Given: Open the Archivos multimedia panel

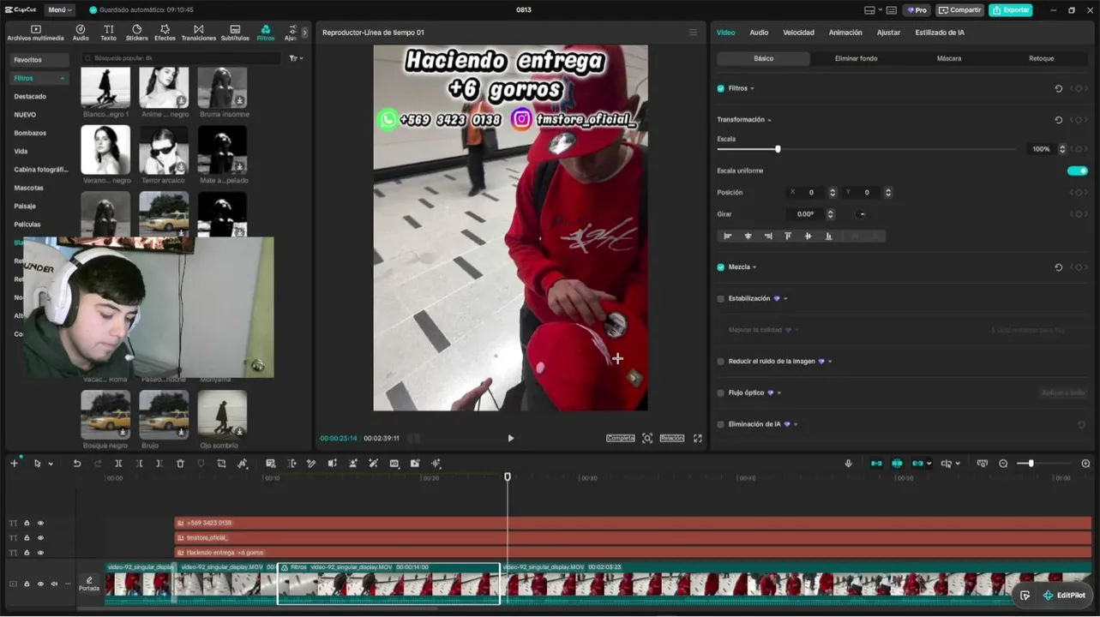Looking at the screenshot, I should [35, 33].
